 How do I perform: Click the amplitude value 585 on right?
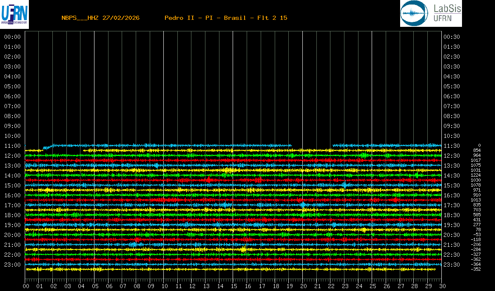[x=477, y=215]
